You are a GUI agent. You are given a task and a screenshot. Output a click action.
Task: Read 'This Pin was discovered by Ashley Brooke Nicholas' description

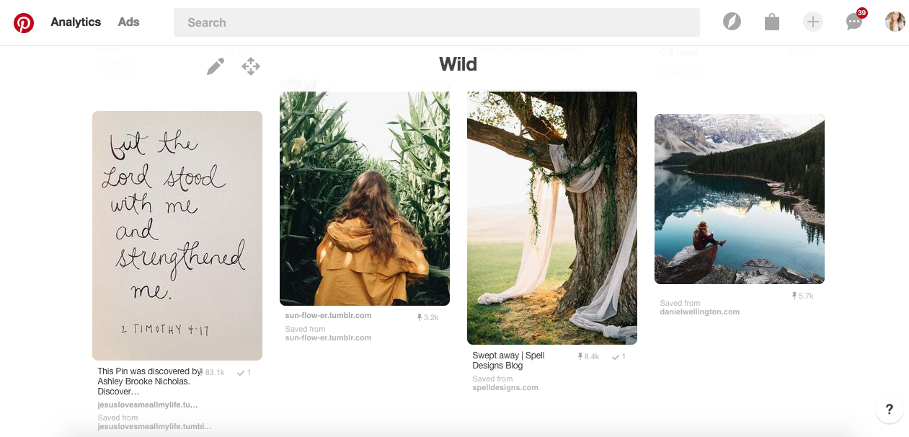149,381
